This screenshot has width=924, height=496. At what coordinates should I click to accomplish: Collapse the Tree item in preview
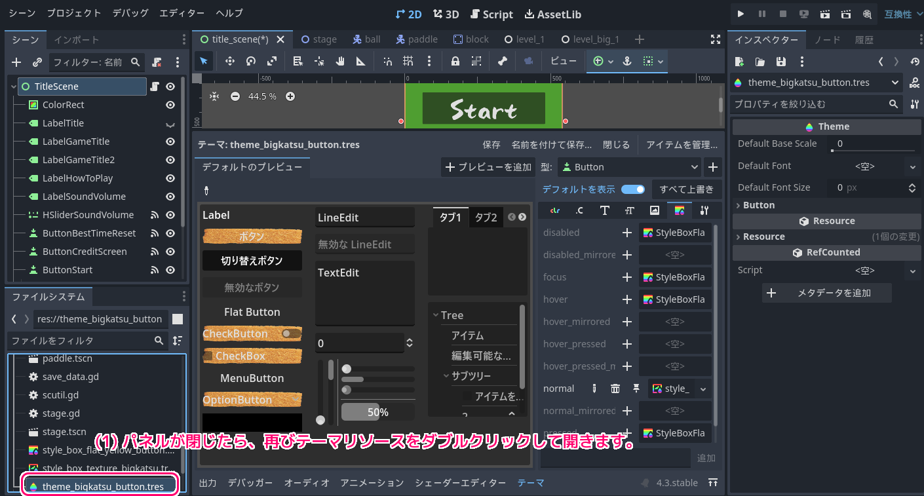point(436,315)
